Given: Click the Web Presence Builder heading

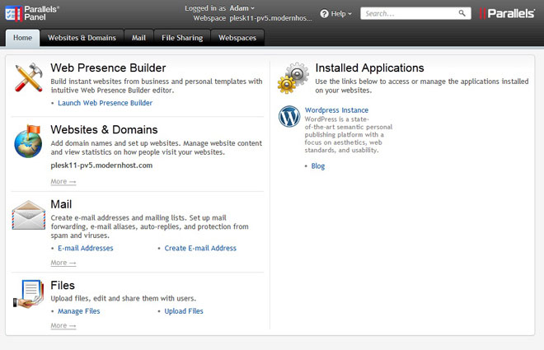Looking at the screenshot, I should (108, 68).
